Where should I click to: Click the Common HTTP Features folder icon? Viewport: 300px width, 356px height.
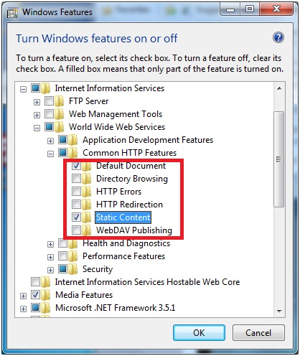(x=73, y=153)
